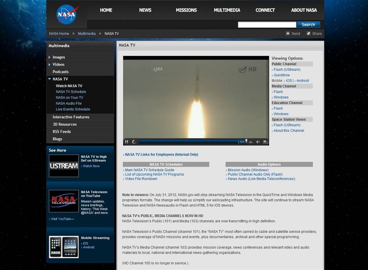Click the signal icon beside LIVE
The image size is (368, 270).
tap(251, 142)
